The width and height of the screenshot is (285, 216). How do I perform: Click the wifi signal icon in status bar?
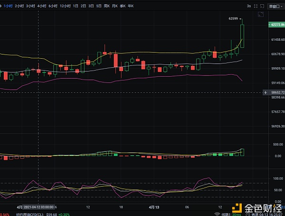[x=217, y=215]
